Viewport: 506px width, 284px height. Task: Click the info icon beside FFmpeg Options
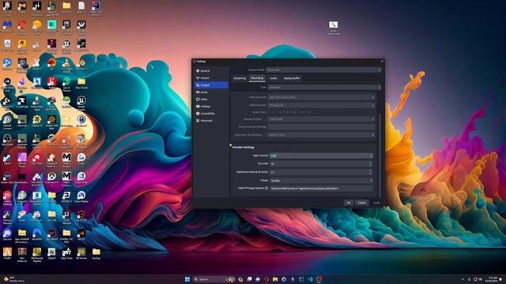tap(266, 188)
